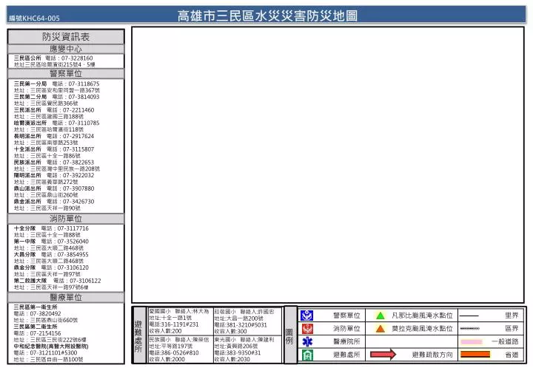The image size is (533, 368).
Task: Click the 第一中隊 phone row
Action: pyautogui.click(x=51, y=242)
